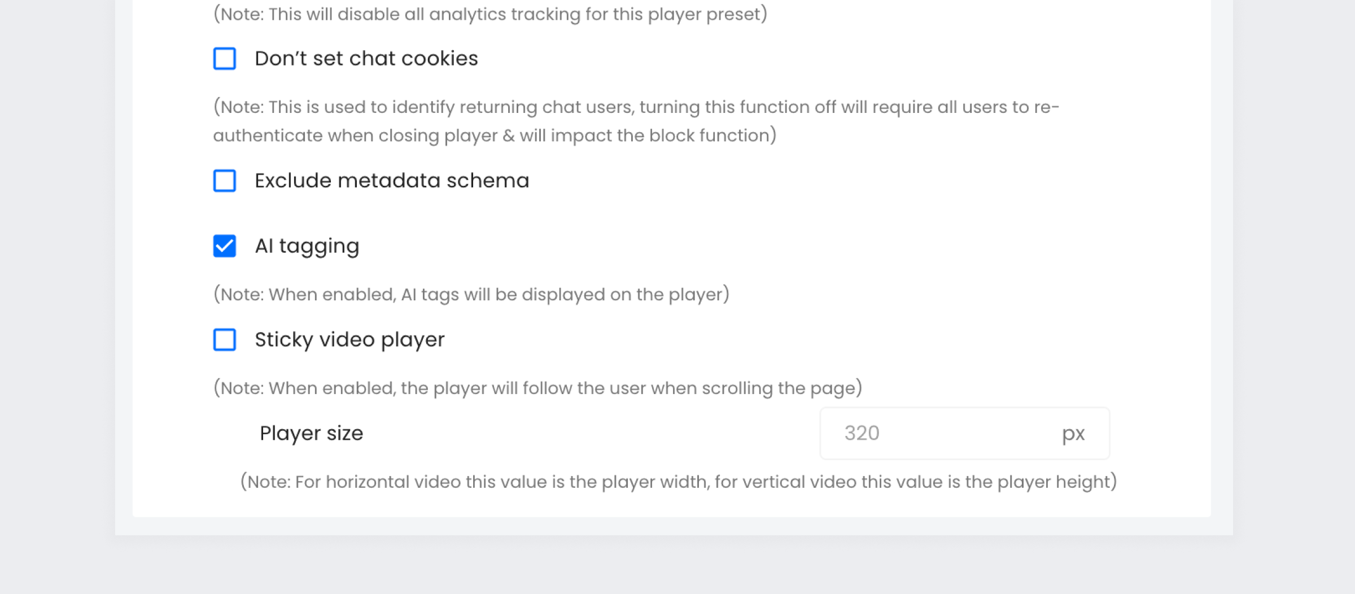
Task: Click the empty gray page background below the card
Action: (677, 565)
